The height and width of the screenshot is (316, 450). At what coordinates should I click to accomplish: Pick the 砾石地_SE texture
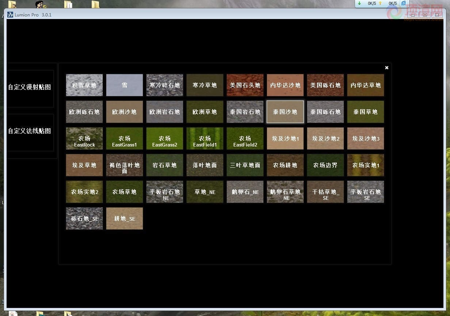[84, 218]
